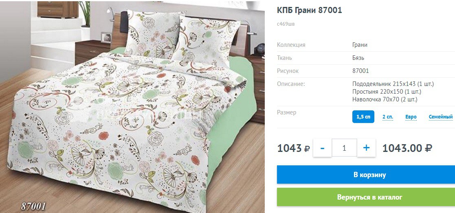Image resolution: width=455 pixels, height=213 pixels.
Task: Open the bedding set product photo
Action: [132, 107]
